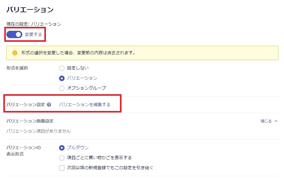The width and height of the screenshot is (284, 182).
Task: Click the warning message about 形式の選択
Action: [78, 53]
